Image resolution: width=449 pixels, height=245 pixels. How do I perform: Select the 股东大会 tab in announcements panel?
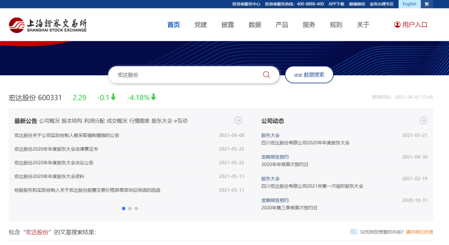162,121
